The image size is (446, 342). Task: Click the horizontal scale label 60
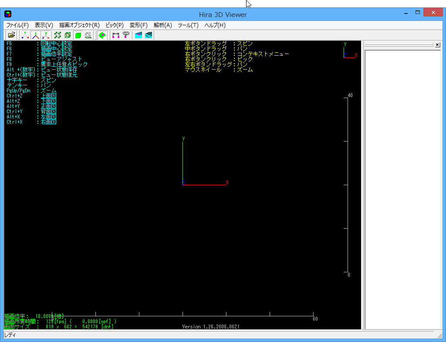tap(315, 319)
